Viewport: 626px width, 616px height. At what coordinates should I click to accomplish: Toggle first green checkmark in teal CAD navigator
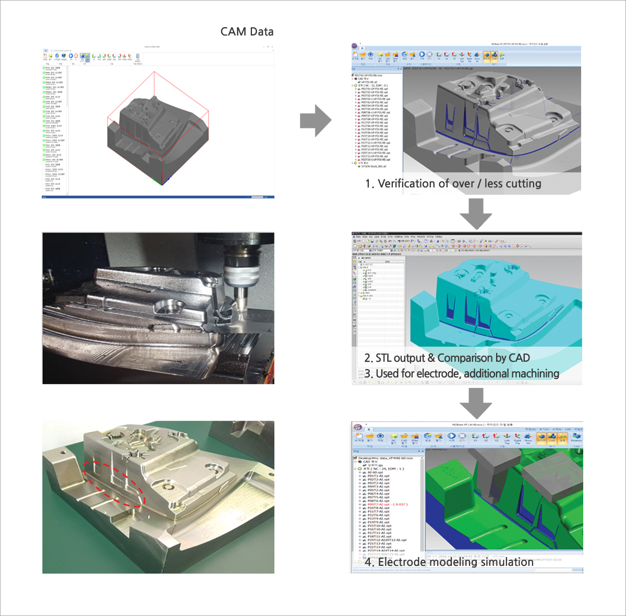pyautogui.click(x=365, y=270)
